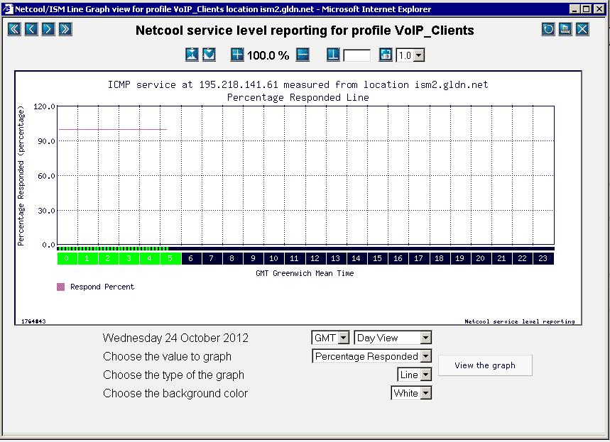
Task: Click the plus icon to zoom in
Action: [237, 55]
